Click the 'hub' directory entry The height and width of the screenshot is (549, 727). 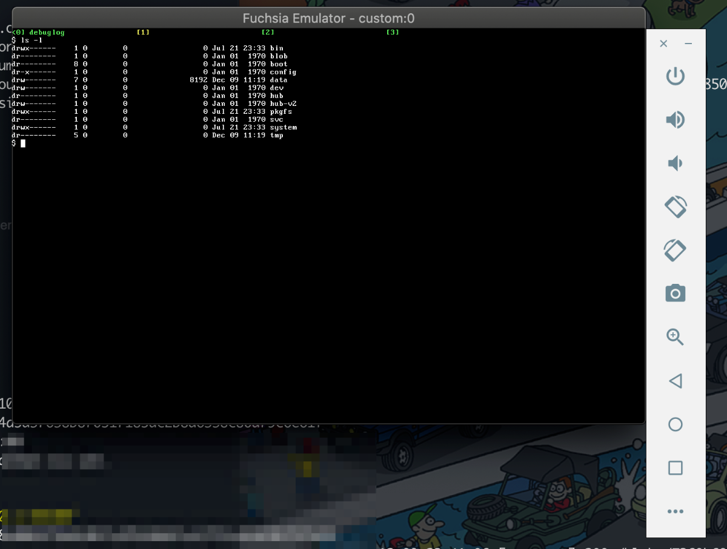(277, 96)
